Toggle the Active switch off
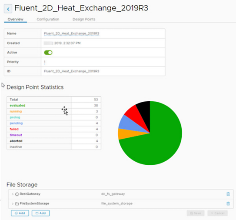This screenshot has width=236, height=220. (48, 53)
